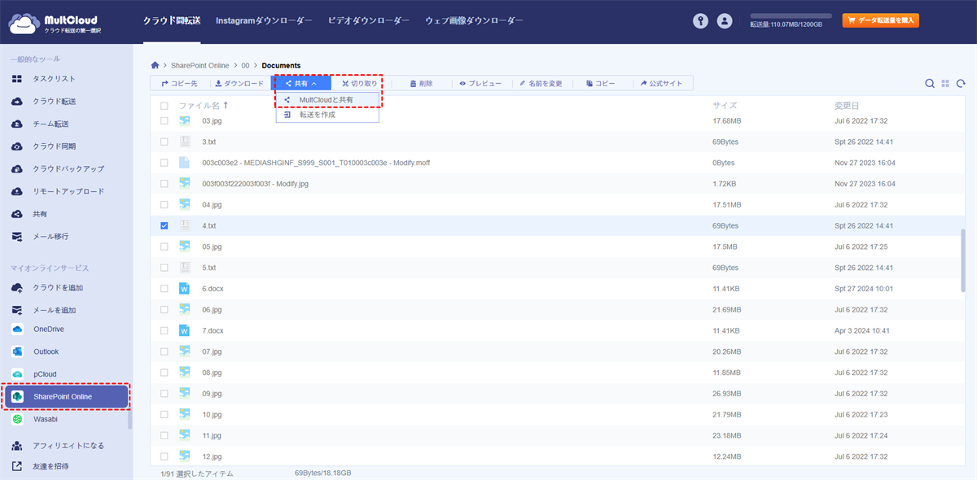The height and width of the screenshot is (480, 977).
Task: Click the data transfer usage bar
Action: pos(791,16)
